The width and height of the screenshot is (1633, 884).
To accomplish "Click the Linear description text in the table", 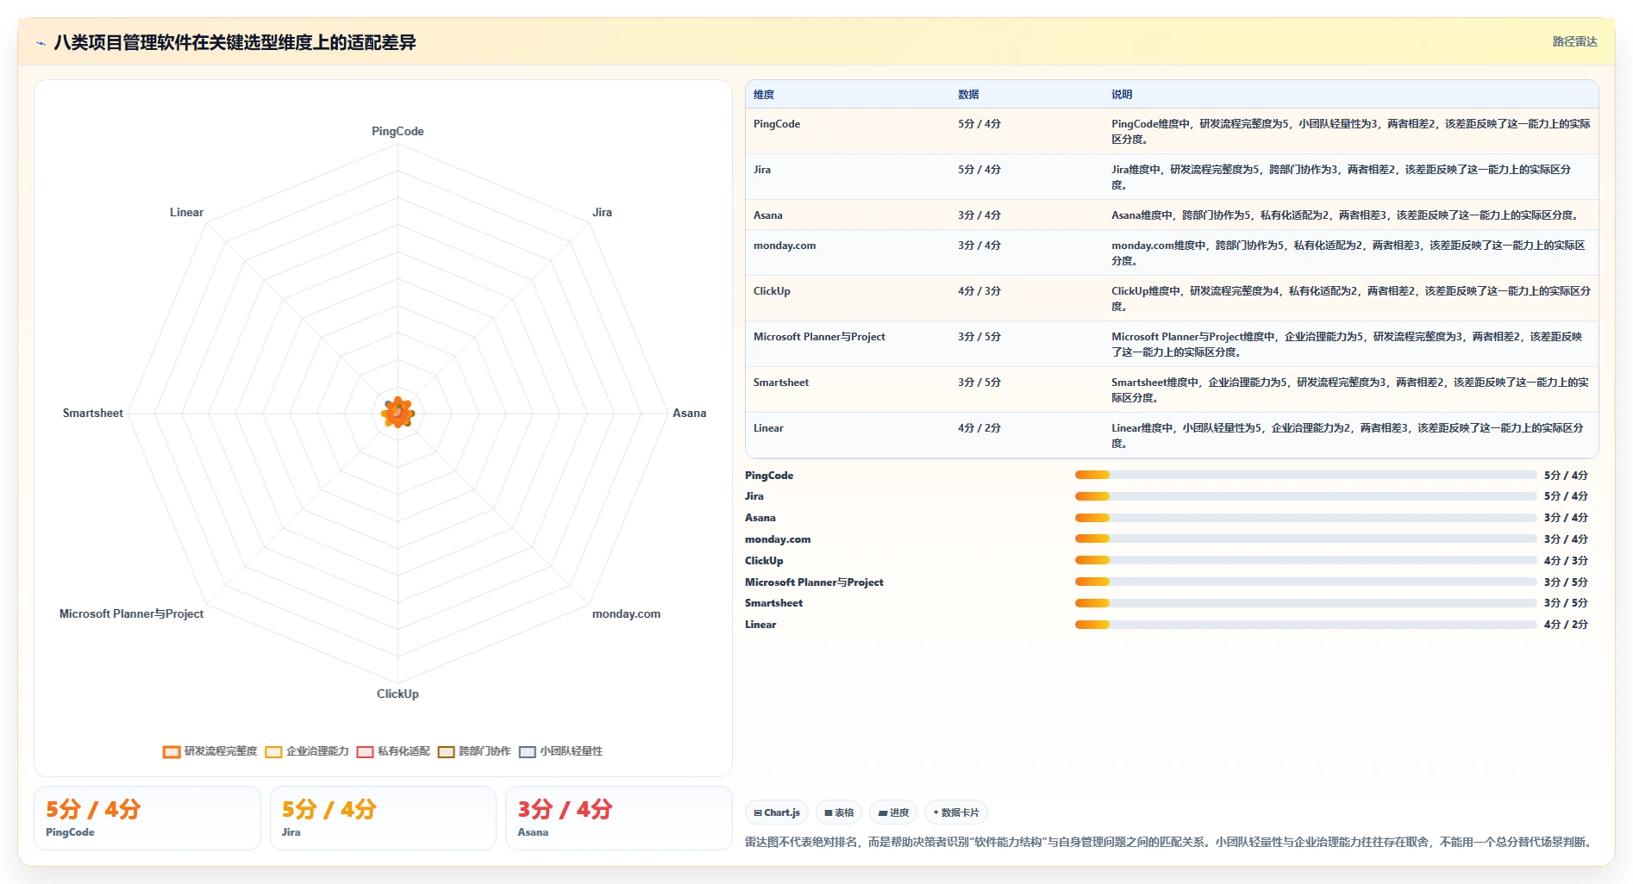I will (x=1347, y=436).
